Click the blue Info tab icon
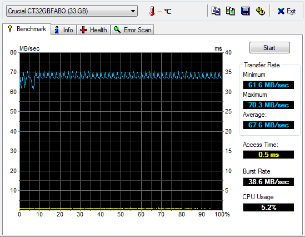 pyautogui.click(x=57, y=30)
